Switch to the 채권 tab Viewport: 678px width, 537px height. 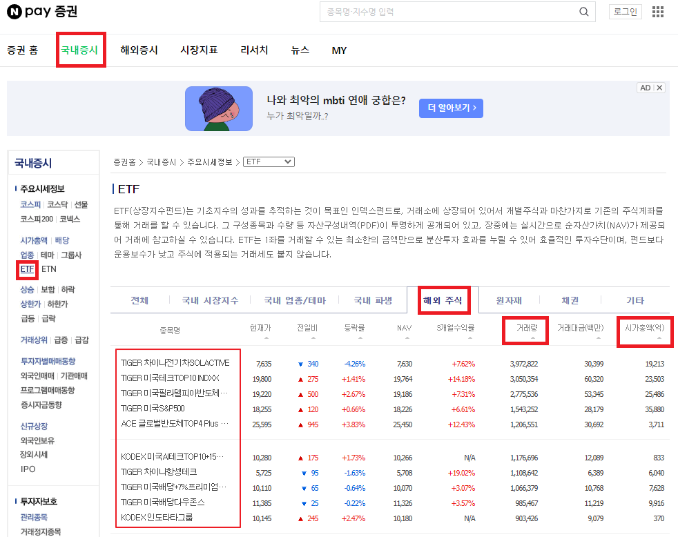click(570, 300)
